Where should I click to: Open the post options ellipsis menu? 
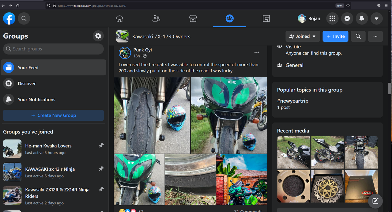(x=257, y=52)
